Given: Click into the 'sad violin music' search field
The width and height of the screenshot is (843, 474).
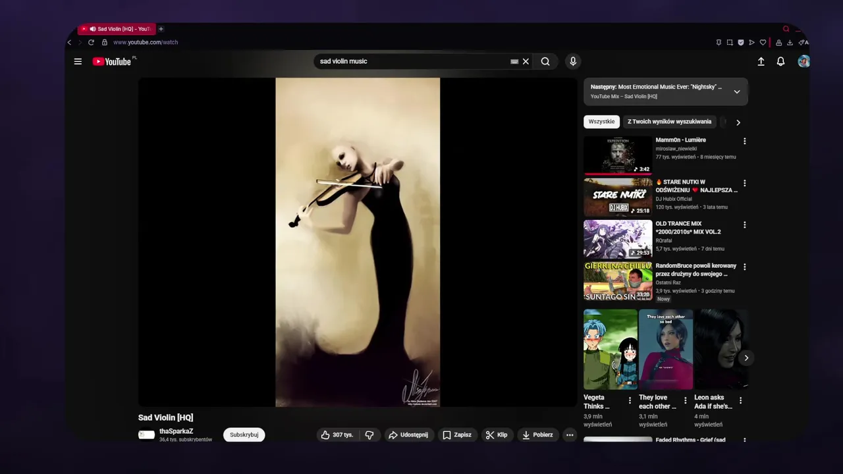Looking at the screenshot, I should (413, 61).
